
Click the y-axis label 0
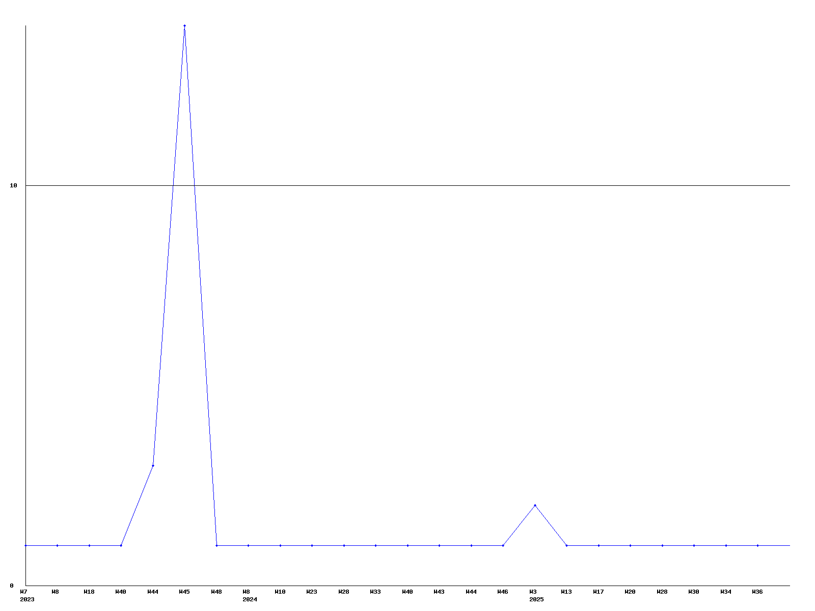point(12,586)
